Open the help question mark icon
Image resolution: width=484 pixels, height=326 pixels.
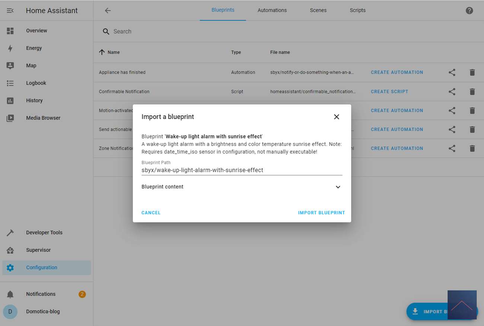469,10
